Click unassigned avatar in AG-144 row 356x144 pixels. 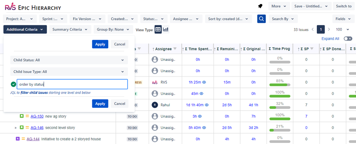155,139
